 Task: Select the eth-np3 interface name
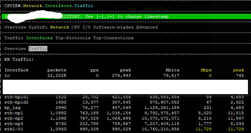click(x=14, y=124)
